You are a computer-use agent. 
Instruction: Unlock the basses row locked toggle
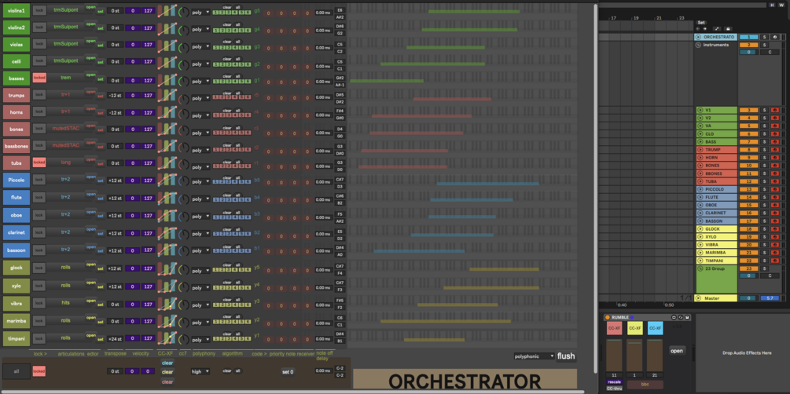(39, 78)
